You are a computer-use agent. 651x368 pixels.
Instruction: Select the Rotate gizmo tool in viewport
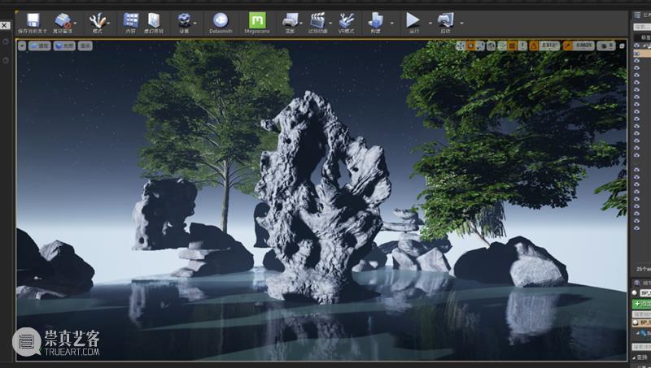470,45
